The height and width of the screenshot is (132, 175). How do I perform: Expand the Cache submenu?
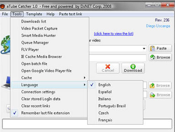click(x=50, y=78)
